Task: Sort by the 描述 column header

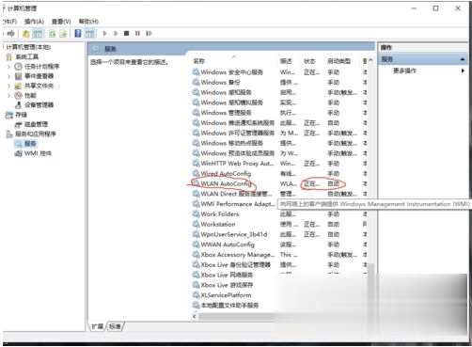Action: (290, 61)
